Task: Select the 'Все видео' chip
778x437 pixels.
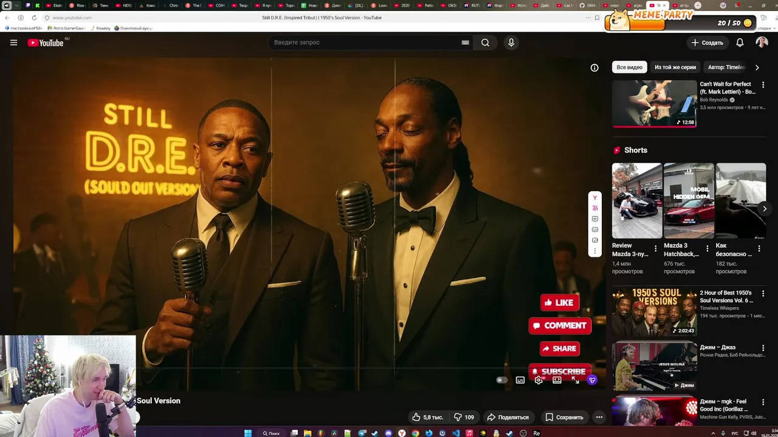Action: coord(629,67)
